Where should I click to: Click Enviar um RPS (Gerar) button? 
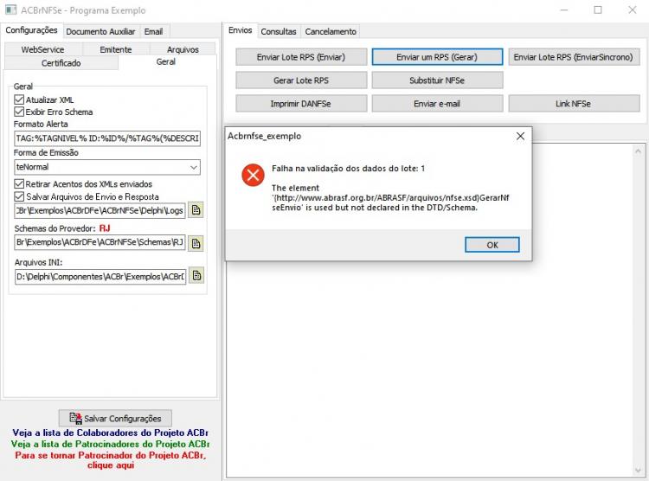pyautogui.click(x=437, y=57)
